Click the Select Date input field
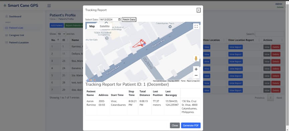The height and width of the screenshot is (131, 289). tap(110, 20)
